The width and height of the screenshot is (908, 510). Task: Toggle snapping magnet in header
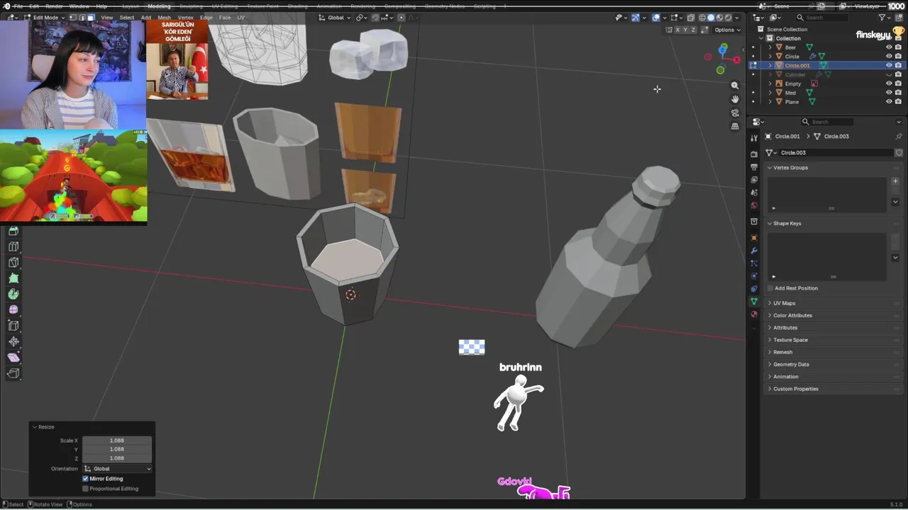point(375,17)
